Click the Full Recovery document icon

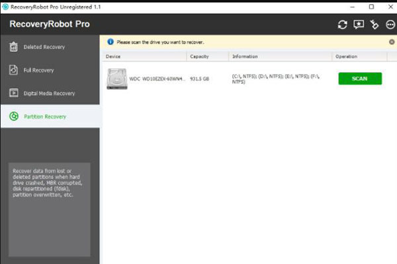coord(13,70)
